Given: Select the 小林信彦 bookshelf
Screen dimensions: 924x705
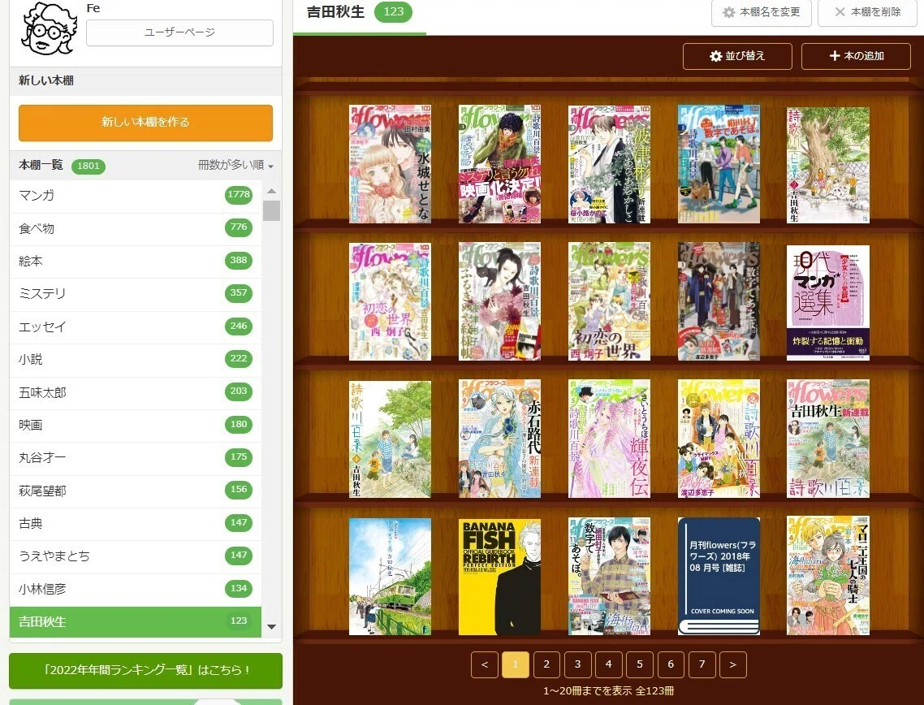Looking at the screenshot, I should click(136, 589).
